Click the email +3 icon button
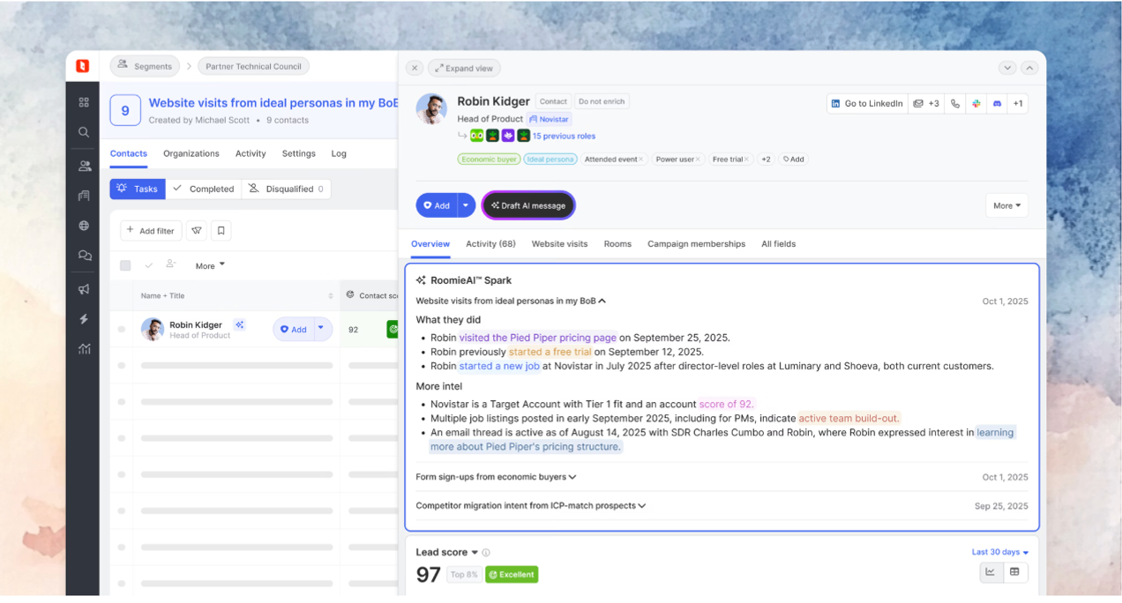 926,103
